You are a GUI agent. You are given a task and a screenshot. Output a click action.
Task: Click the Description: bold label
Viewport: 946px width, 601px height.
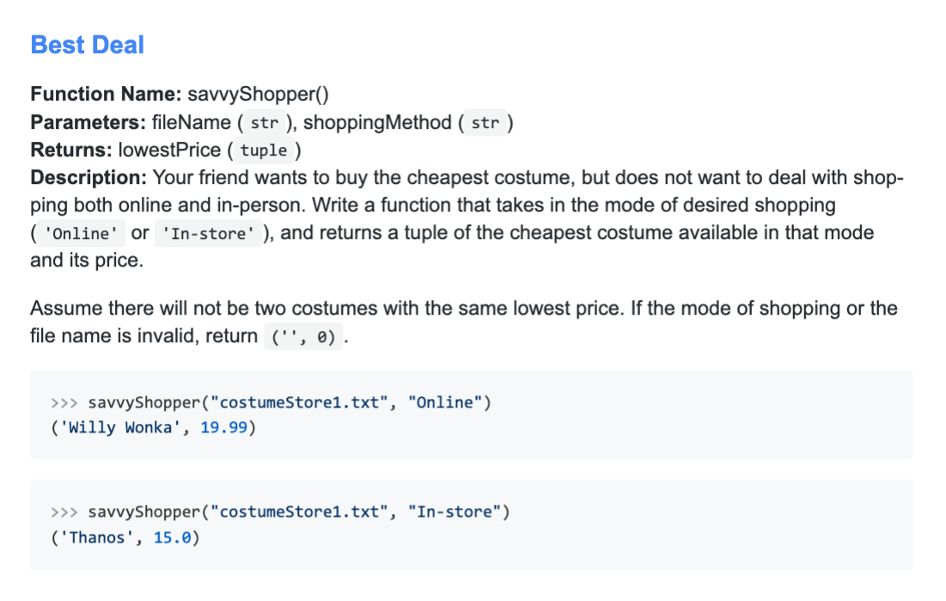point(88,178)
